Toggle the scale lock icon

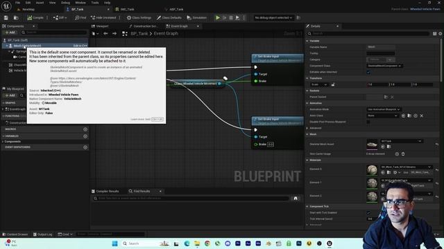[333, 84]
